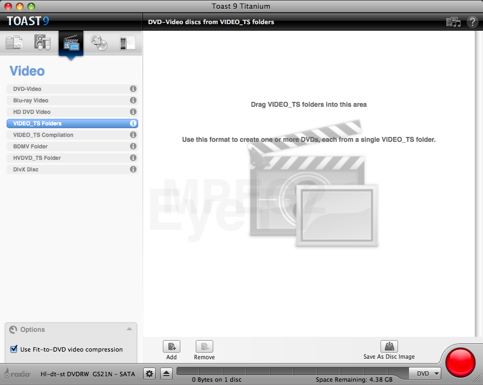This screenshot has height=385, width=483.
Task: Click the Space Remaining 4.38 GB text
Action: pyautogui.click(x=354, y=380)
